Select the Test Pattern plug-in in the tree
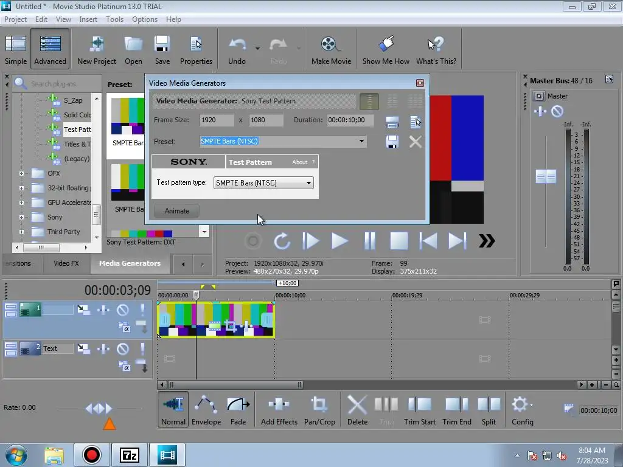623x467 pixels. (77, 130)
